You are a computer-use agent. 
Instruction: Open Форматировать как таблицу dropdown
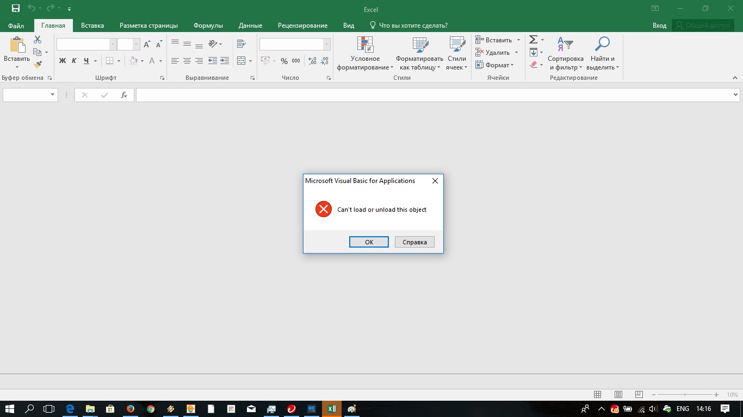point(419,53)
